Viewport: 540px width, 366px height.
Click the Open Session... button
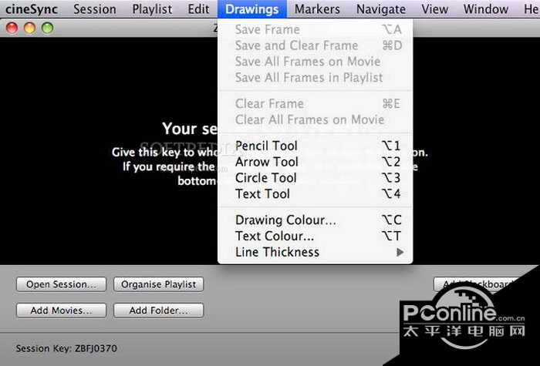pyautogui.click(x=61, y=284)
